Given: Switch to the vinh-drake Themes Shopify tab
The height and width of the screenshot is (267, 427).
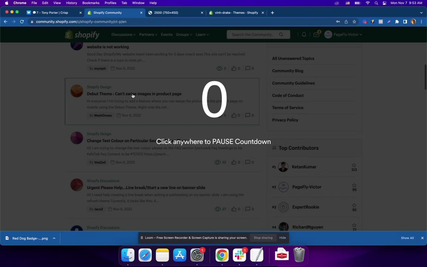Looking at the screenshot, I should [236, 13].
